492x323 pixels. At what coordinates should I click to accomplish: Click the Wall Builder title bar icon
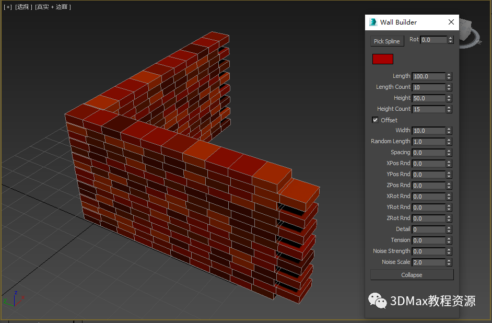[373, 22]
